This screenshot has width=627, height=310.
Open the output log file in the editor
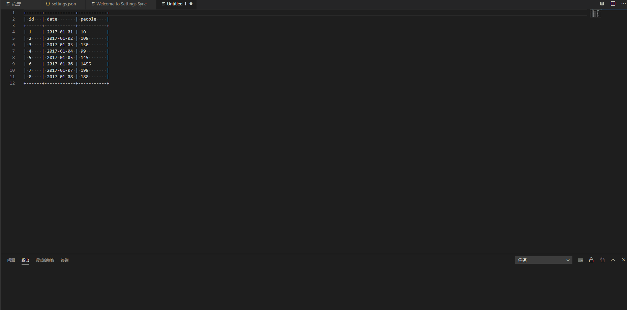(x=602, y=260)
